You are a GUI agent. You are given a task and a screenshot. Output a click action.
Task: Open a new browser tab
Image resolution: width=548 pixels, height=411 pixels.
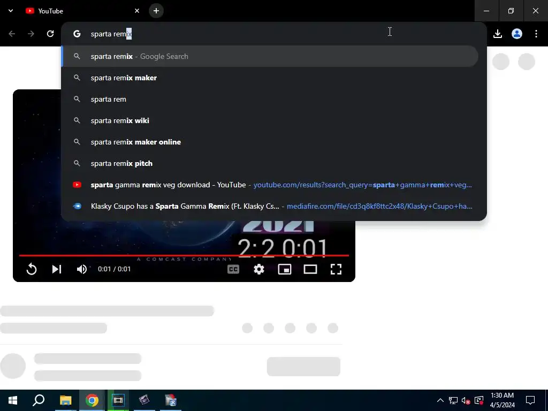click(x=156, y=11)
